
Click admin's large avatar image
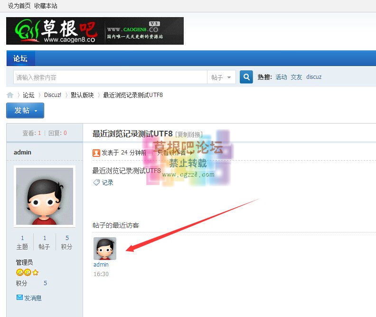pos(45,196)
